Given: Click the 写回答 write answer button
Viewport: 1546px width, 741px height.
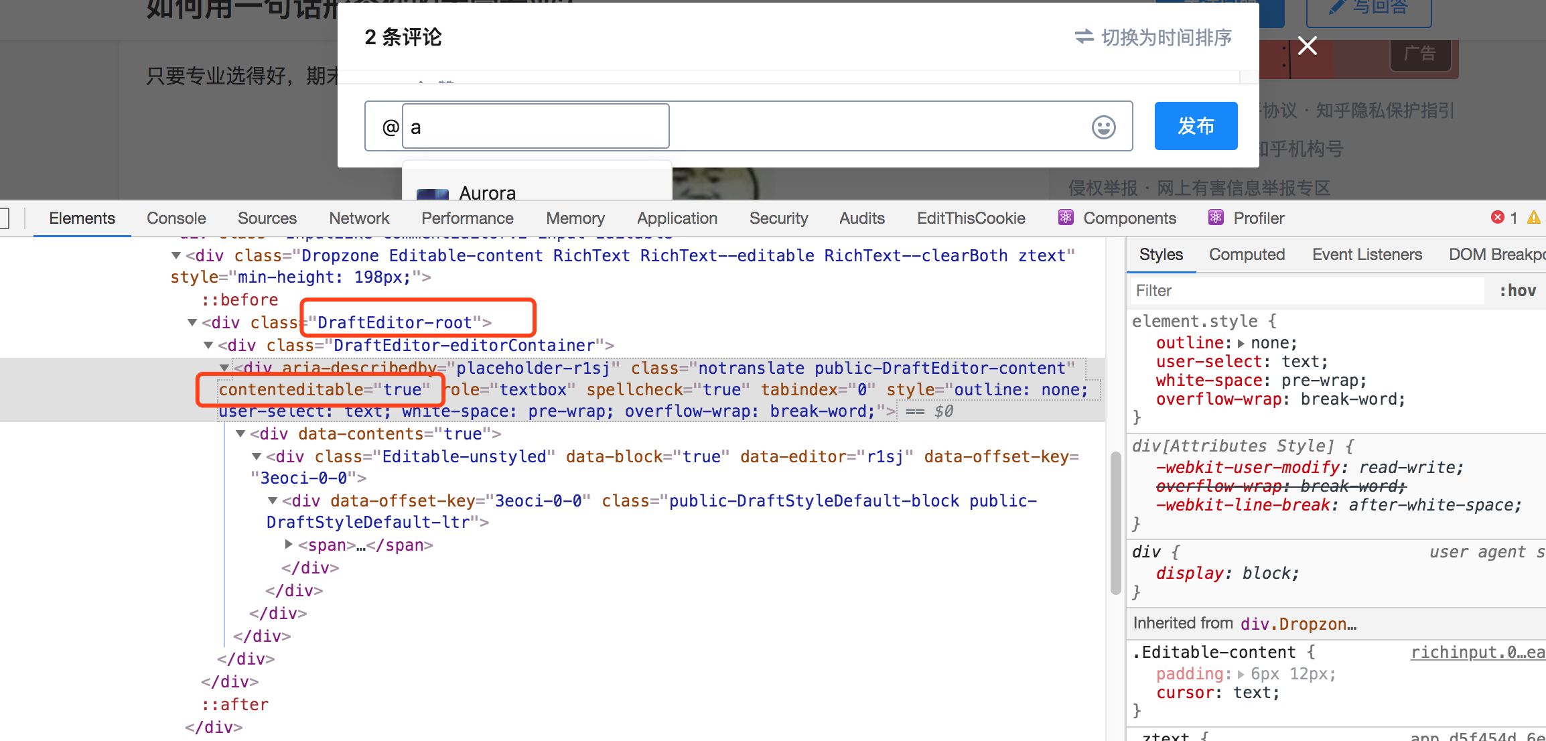Looking at the screenshot, I should 1368,9.
